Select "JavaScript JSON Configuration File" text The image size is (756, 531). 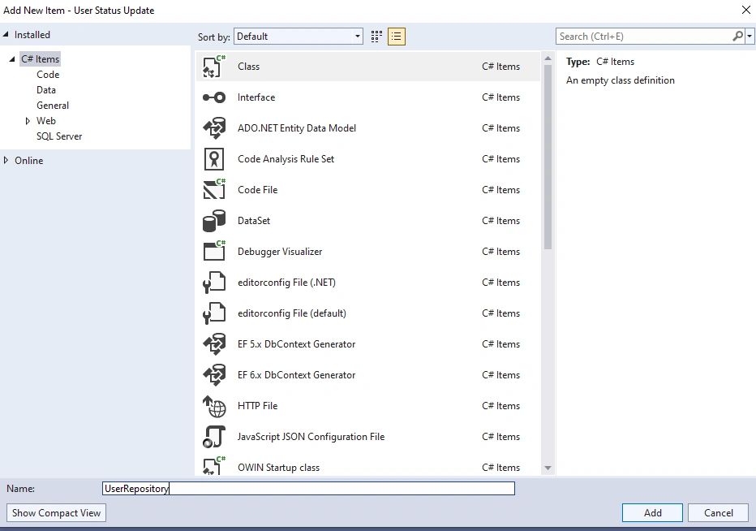click(x=311, y=437)
